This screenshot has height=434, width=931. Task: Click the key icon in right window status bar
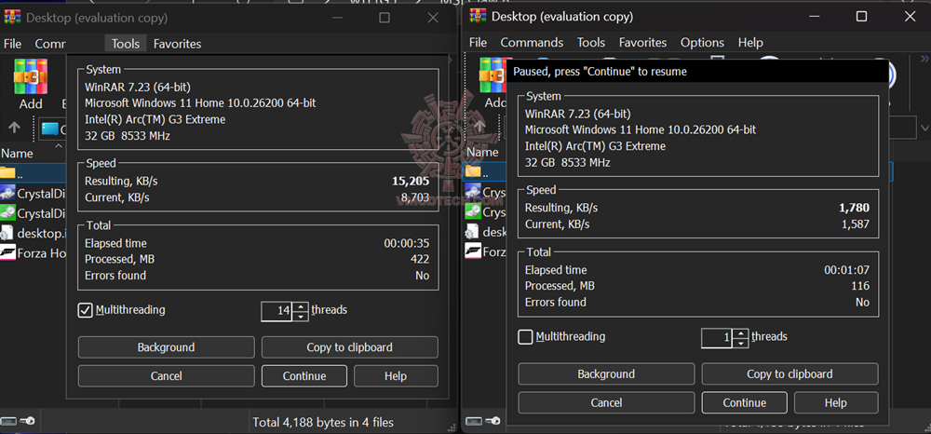tap(492, 422)
